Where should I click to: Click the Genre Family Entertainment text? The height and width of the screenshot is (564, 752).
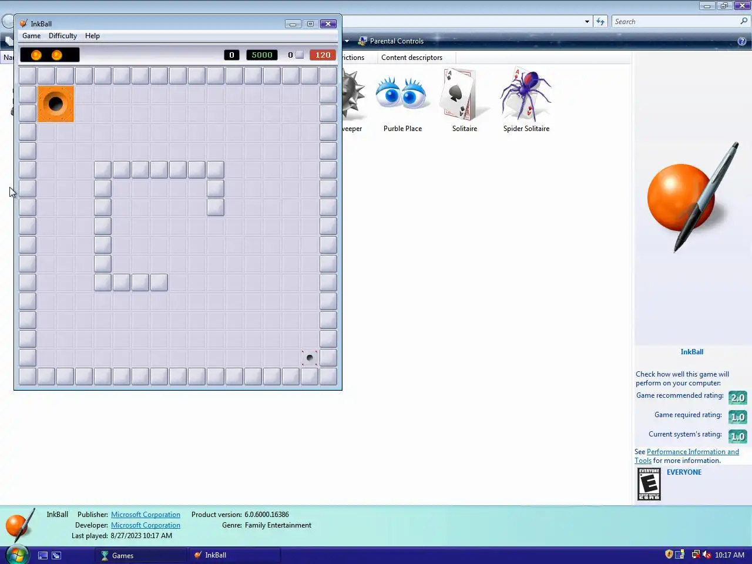(267, 525)
